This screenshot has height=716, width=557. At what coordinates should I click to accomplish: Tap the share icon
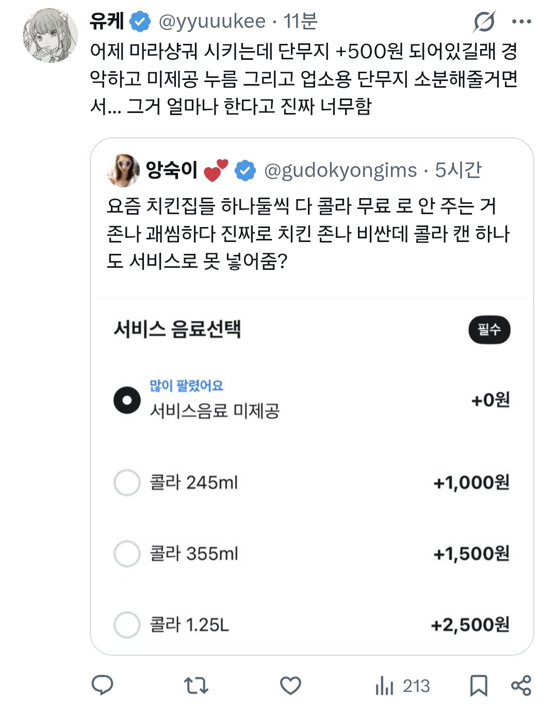coord(521,686)
